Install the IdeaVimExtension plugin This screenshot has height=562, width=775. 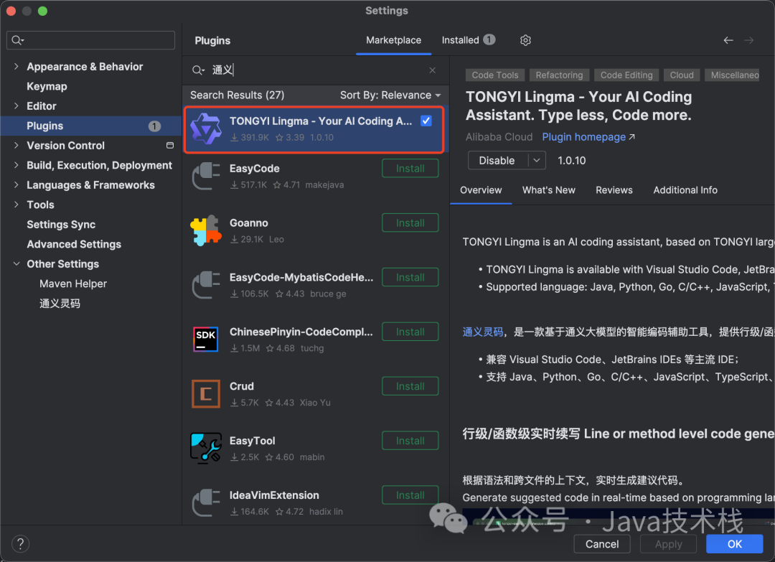click(x=410, y=495)
